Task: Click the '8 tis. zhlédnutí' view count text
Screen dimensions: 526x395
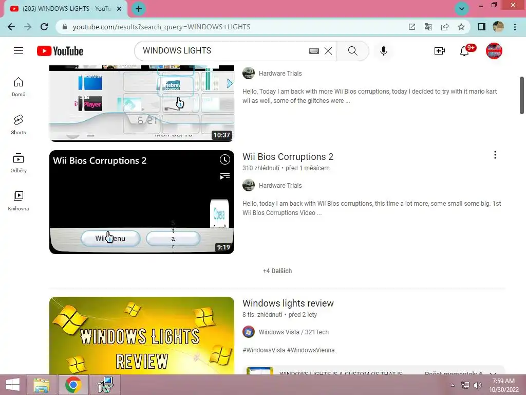Action: (x=262, y=315)
